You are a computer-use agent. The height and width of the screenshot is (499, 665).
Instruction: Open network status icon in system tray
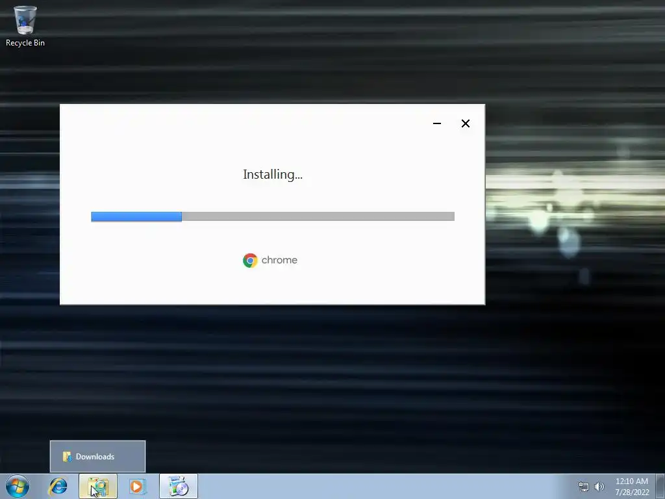584,487
